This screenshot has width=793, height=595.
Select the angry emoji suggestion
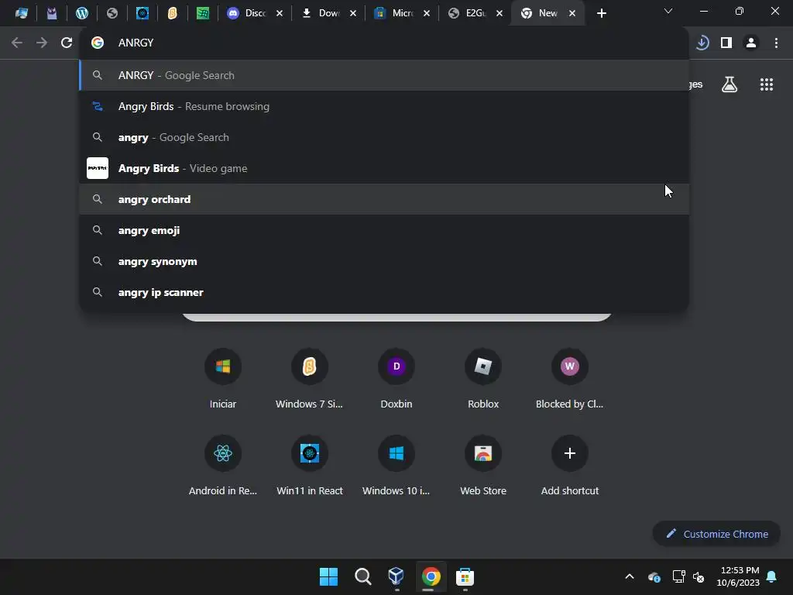coord(384,230)
